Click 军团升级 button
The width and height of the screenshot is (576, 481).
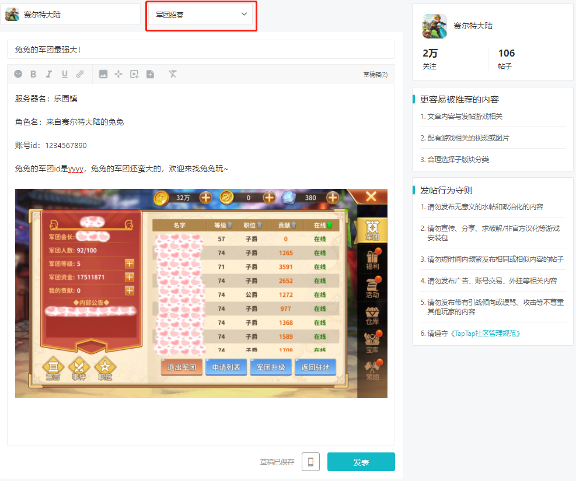(271, 367)
